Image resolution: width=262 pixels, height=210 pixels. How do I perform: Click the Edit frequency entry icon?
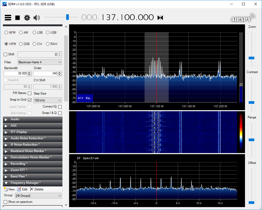19,189
